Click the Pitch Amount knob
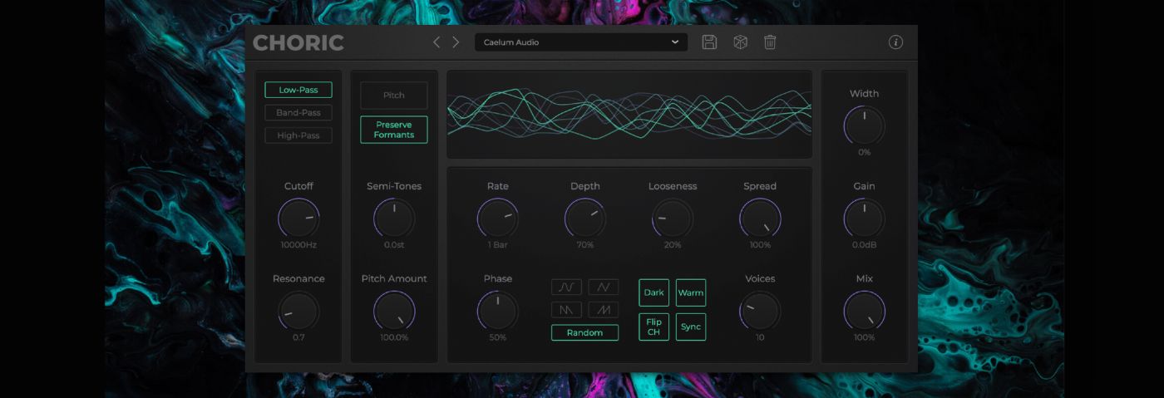The width and height of the screenshot is (1164, 398). coord(394,312)
